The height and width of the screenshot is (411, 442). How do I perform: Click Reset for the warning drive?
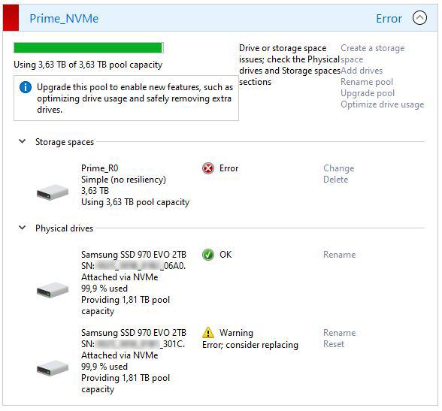(334, 344)
